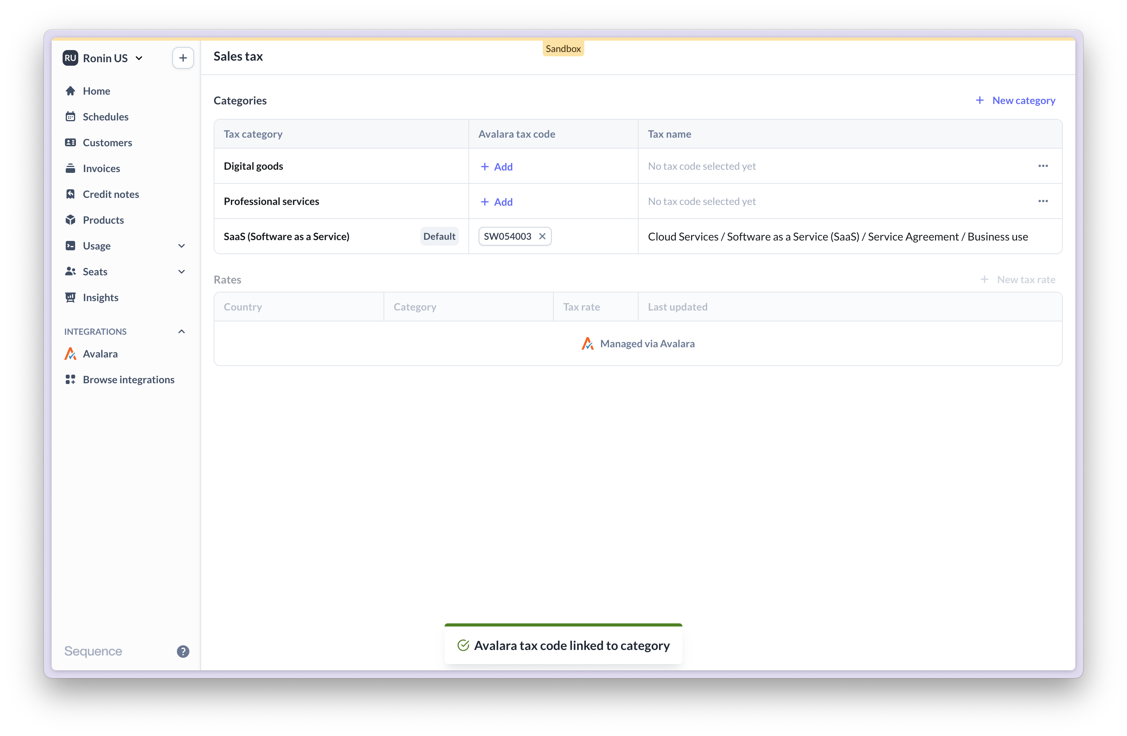Open the help question mark icon
This screenshot has width=1127, height=736.
183,651
